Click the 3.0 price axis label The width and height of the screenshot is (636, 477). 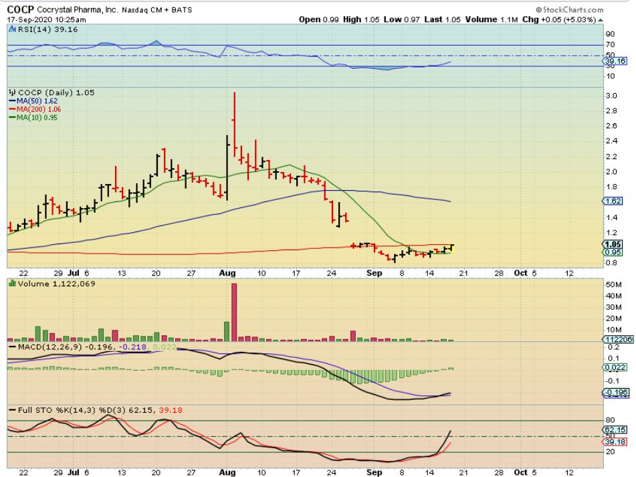click(x=611, y=96)
